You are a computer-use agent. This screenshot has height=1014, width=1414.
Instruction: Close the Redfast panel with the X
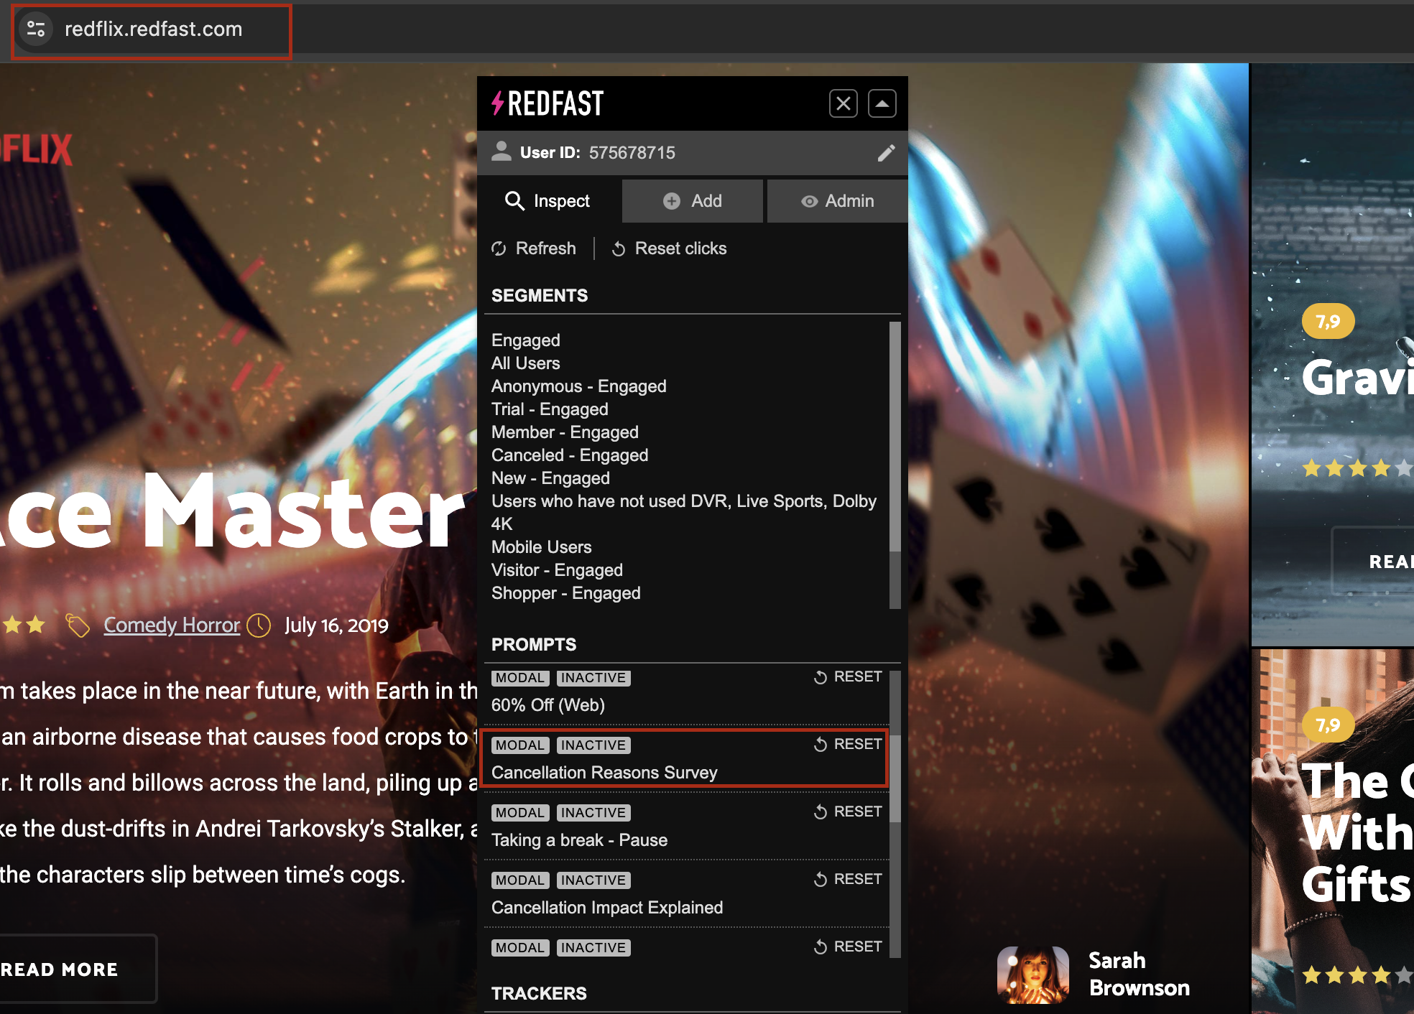click(843, 103)
